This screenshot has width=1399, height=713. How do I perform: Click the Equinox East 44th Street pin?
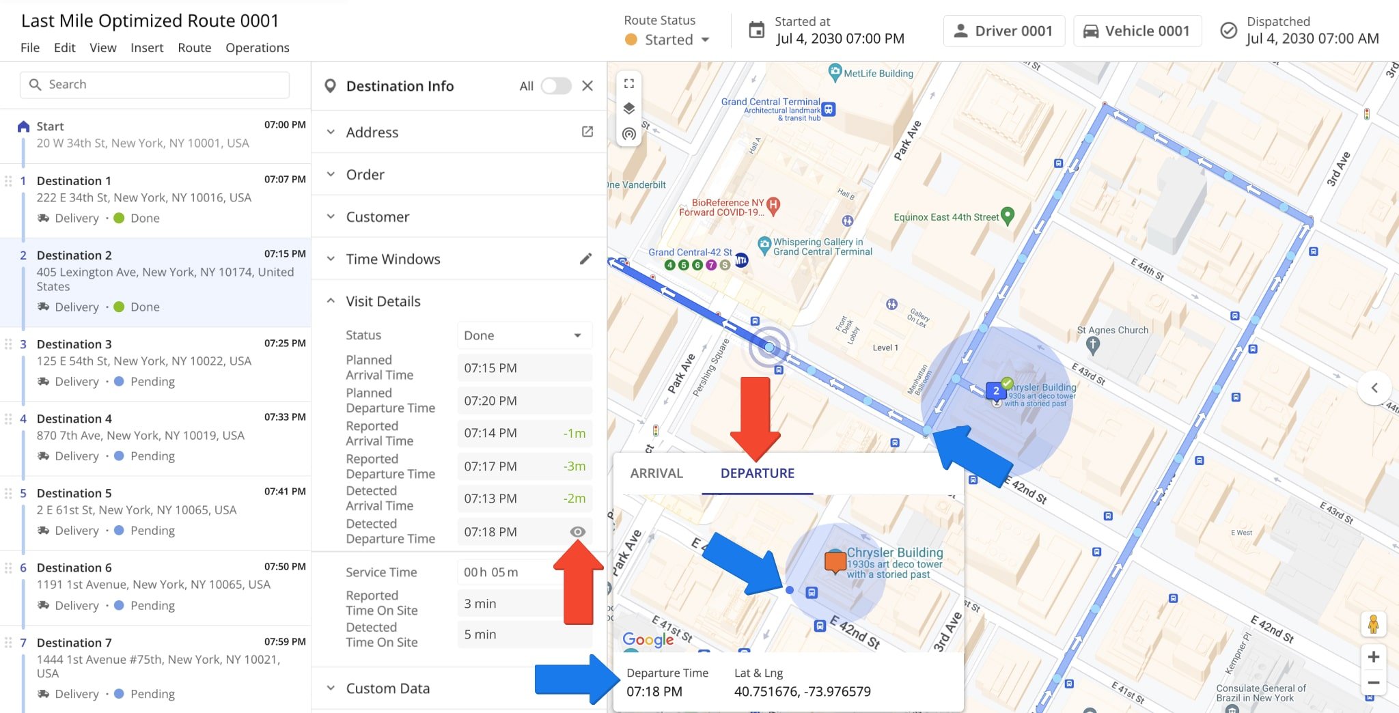point(1007,216)
